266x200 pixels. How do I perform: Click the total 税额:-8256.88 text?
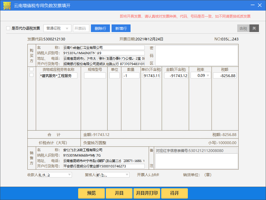(224, 135)
